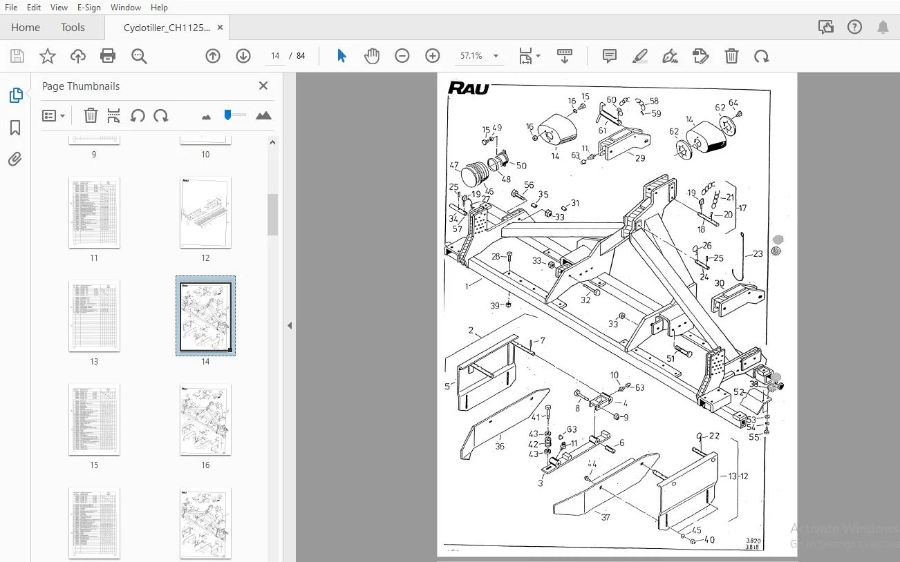
Task: Upload file via cloud arrow icon
Action: click(x=77, y=56)
